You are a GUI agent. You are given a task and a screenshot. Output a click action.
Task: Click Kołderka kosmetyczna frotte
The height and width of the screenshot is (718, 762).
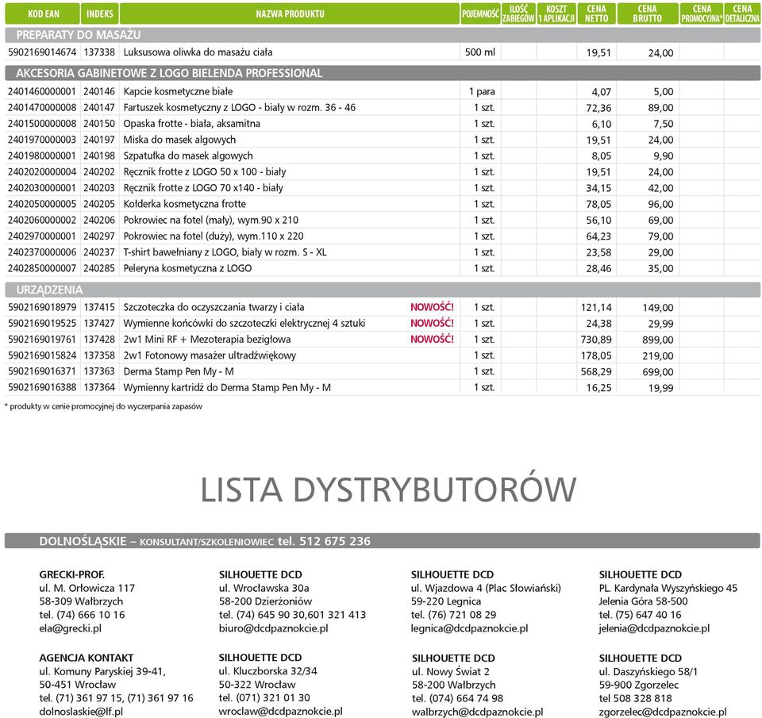[185, 204]
